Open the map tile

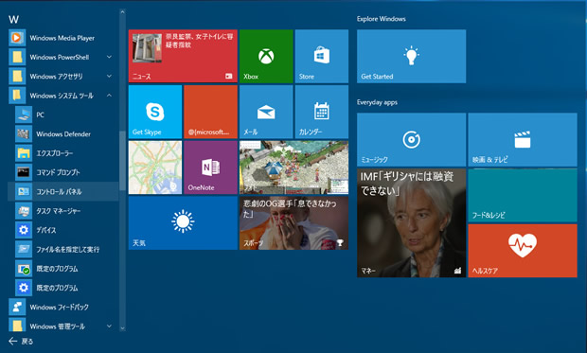click(x=155, y=168)
